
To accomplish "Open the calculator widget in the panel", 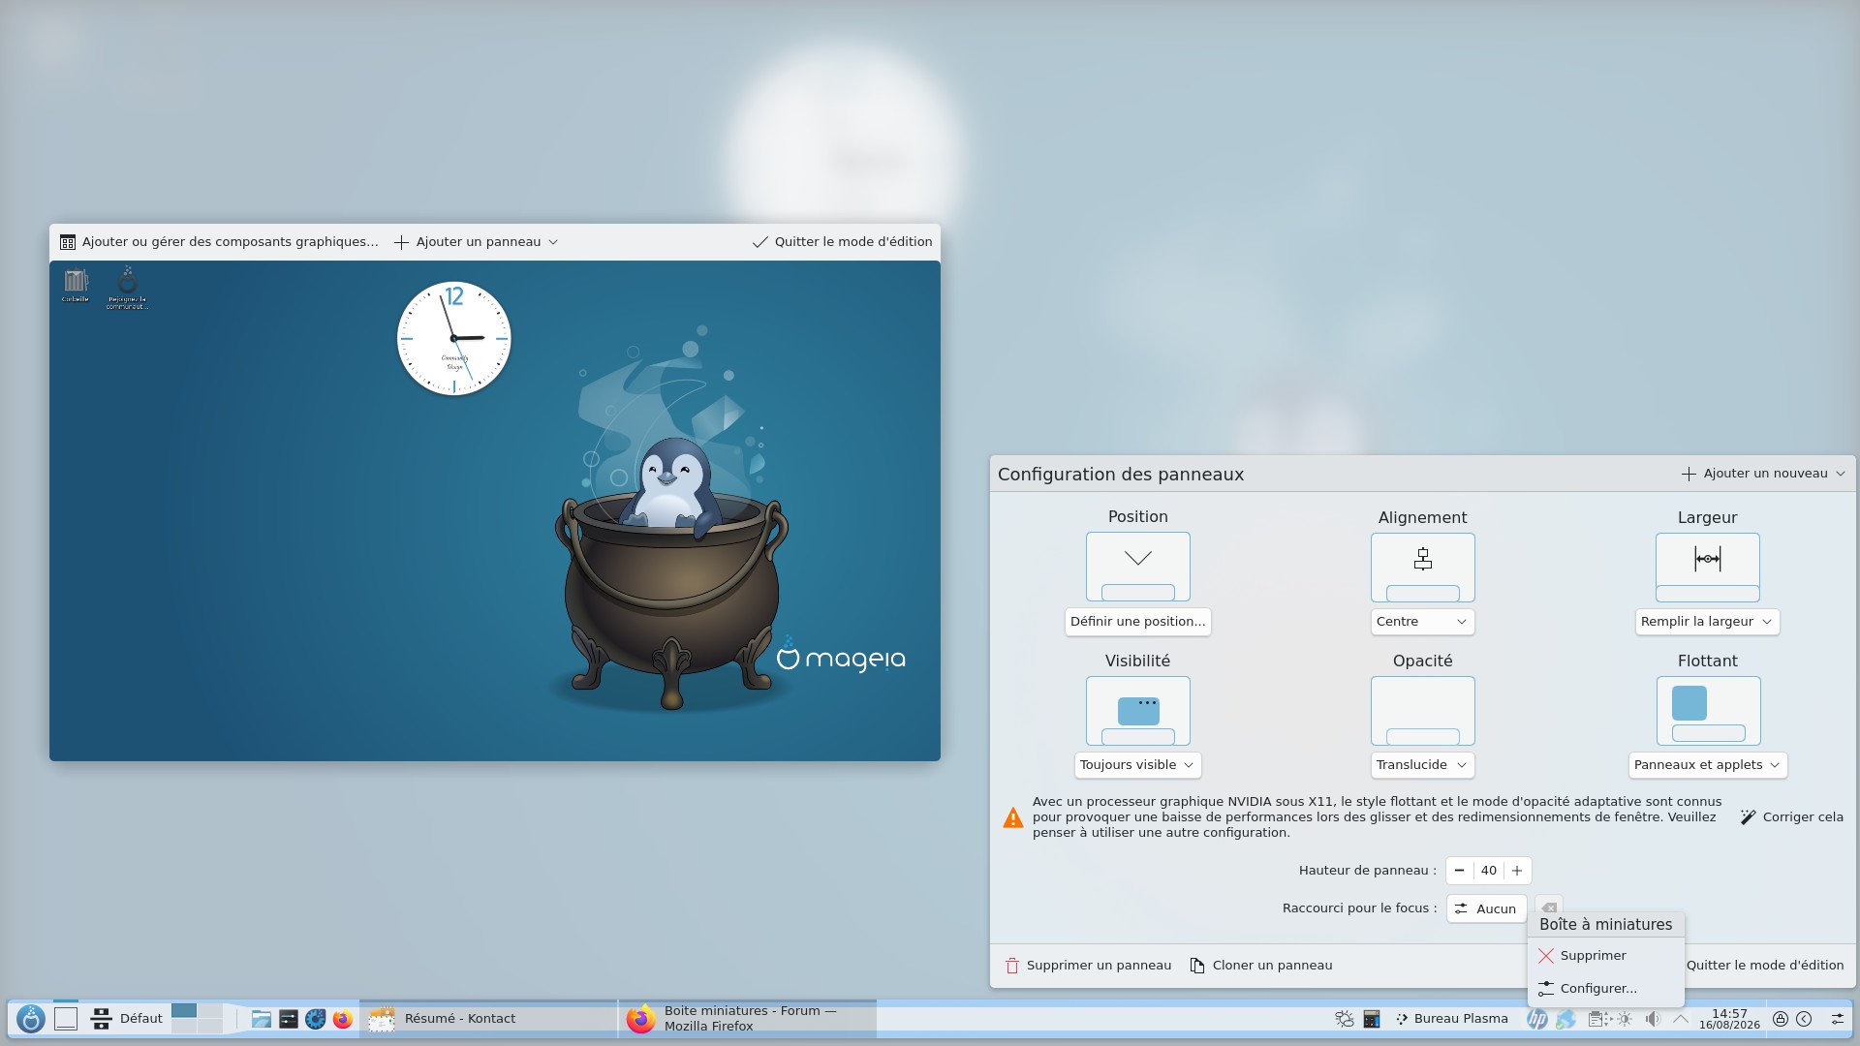I will point(1372,1019).
